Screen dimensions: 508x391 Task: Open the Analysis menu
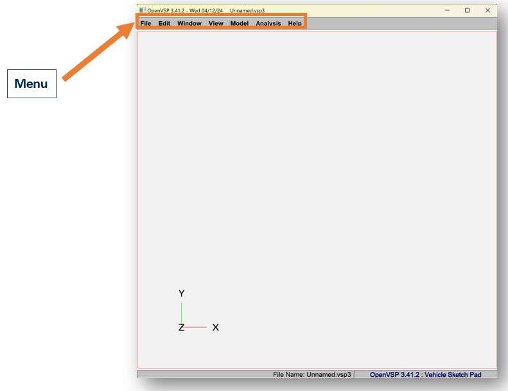[x=268, y=23]
